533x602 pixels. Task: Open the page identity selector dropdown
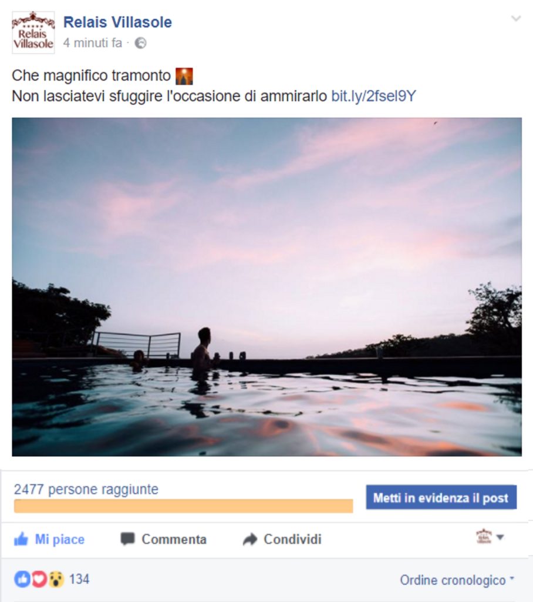490,537
